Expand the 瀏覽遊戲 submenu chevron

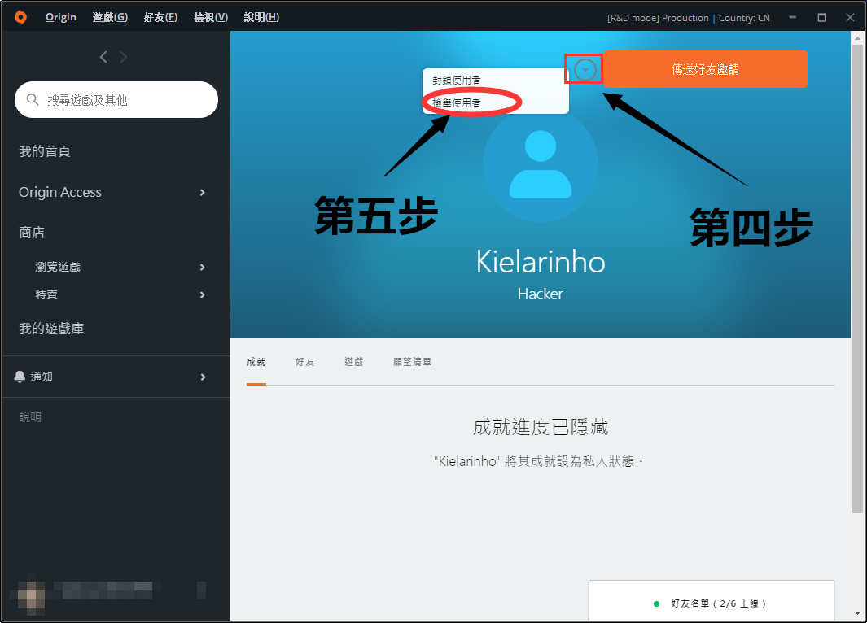[x=203, y=268]
